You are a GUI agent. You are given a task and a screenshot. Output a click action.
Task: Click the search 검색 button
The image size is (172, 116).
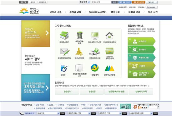(114, 2)
